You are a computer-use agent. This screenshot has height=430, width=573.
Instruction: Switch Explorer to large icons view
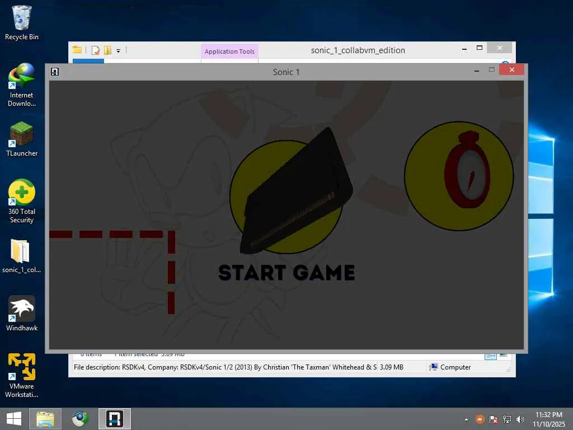(x=503, y=355)
